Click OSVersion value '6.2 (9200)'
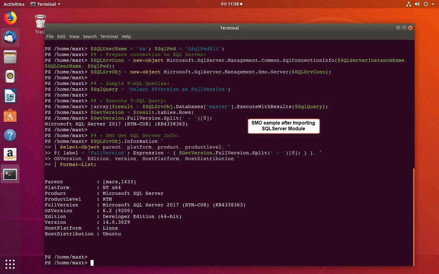439x274 pixels. (118, 211)
